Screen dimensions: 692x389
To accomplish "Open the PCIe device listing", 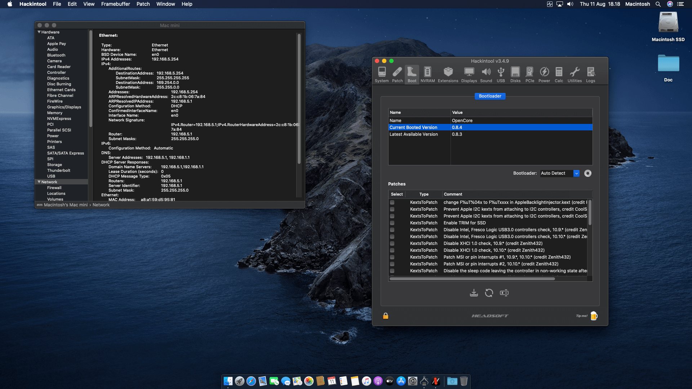I will click(x=530, y=74).
